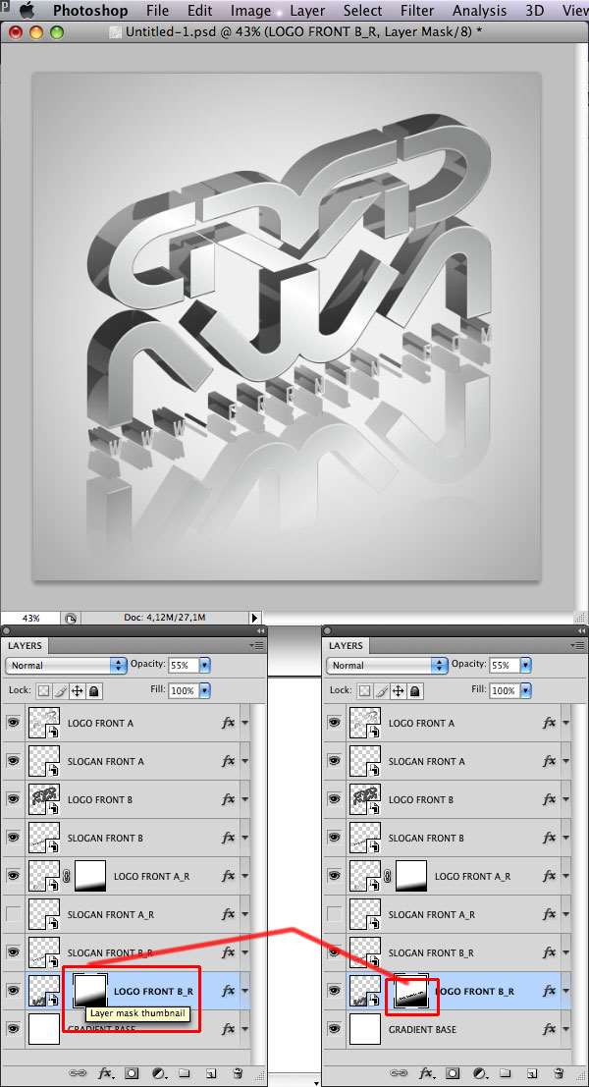Click the 43% zoom level field
The width and height of the screenshot is (589, 1087).
coord(31,619)
